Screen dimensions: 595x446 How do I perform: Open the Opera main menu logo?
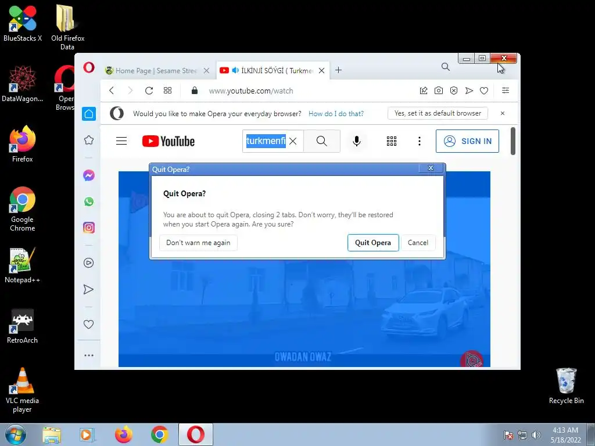[x=89, y=68]
